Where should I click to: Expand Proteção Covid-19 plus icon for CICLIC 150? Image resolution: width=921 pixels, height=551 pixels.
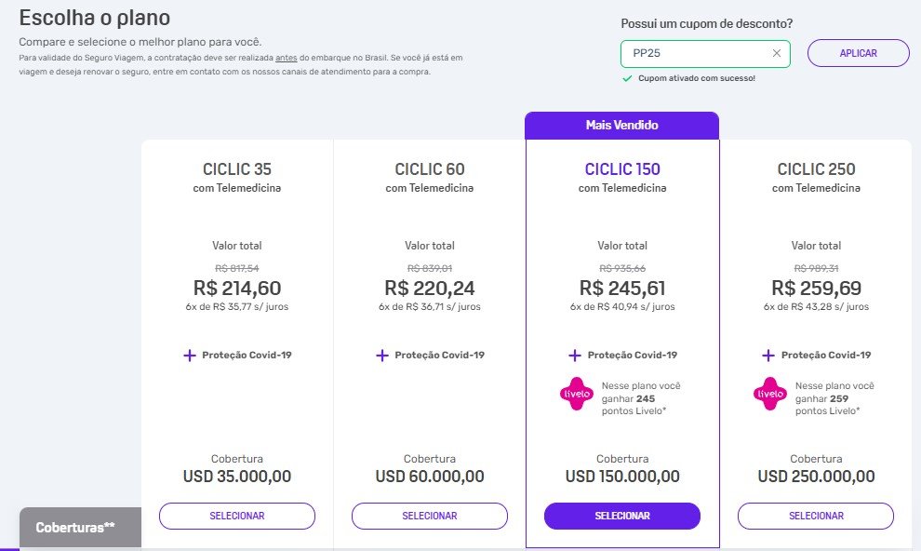tap(574, 356)
